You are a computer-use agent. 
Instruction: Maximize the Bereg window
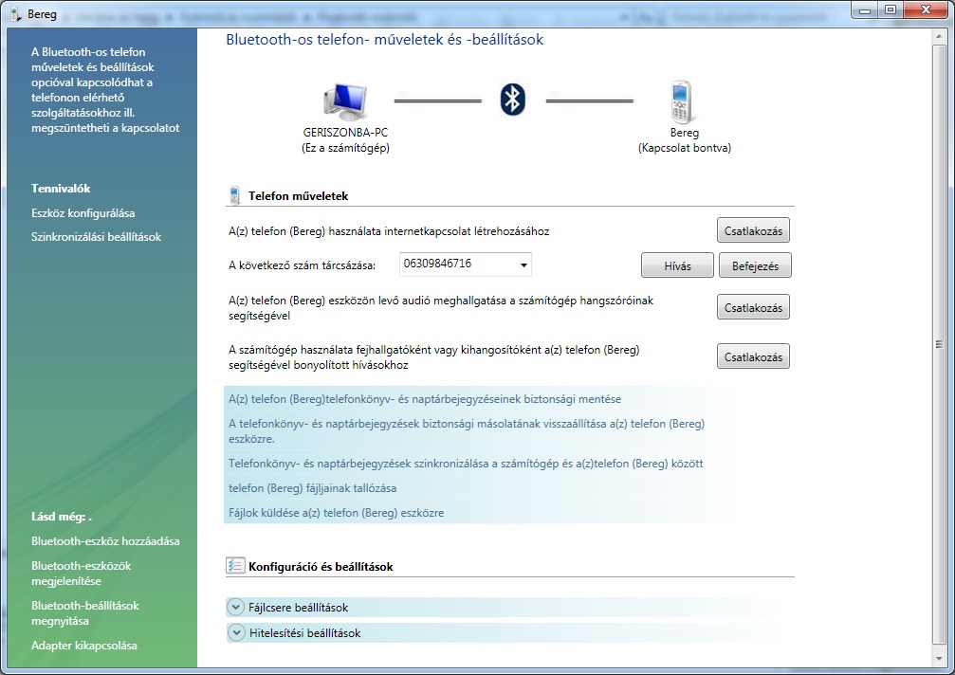(x=891, y=10)
